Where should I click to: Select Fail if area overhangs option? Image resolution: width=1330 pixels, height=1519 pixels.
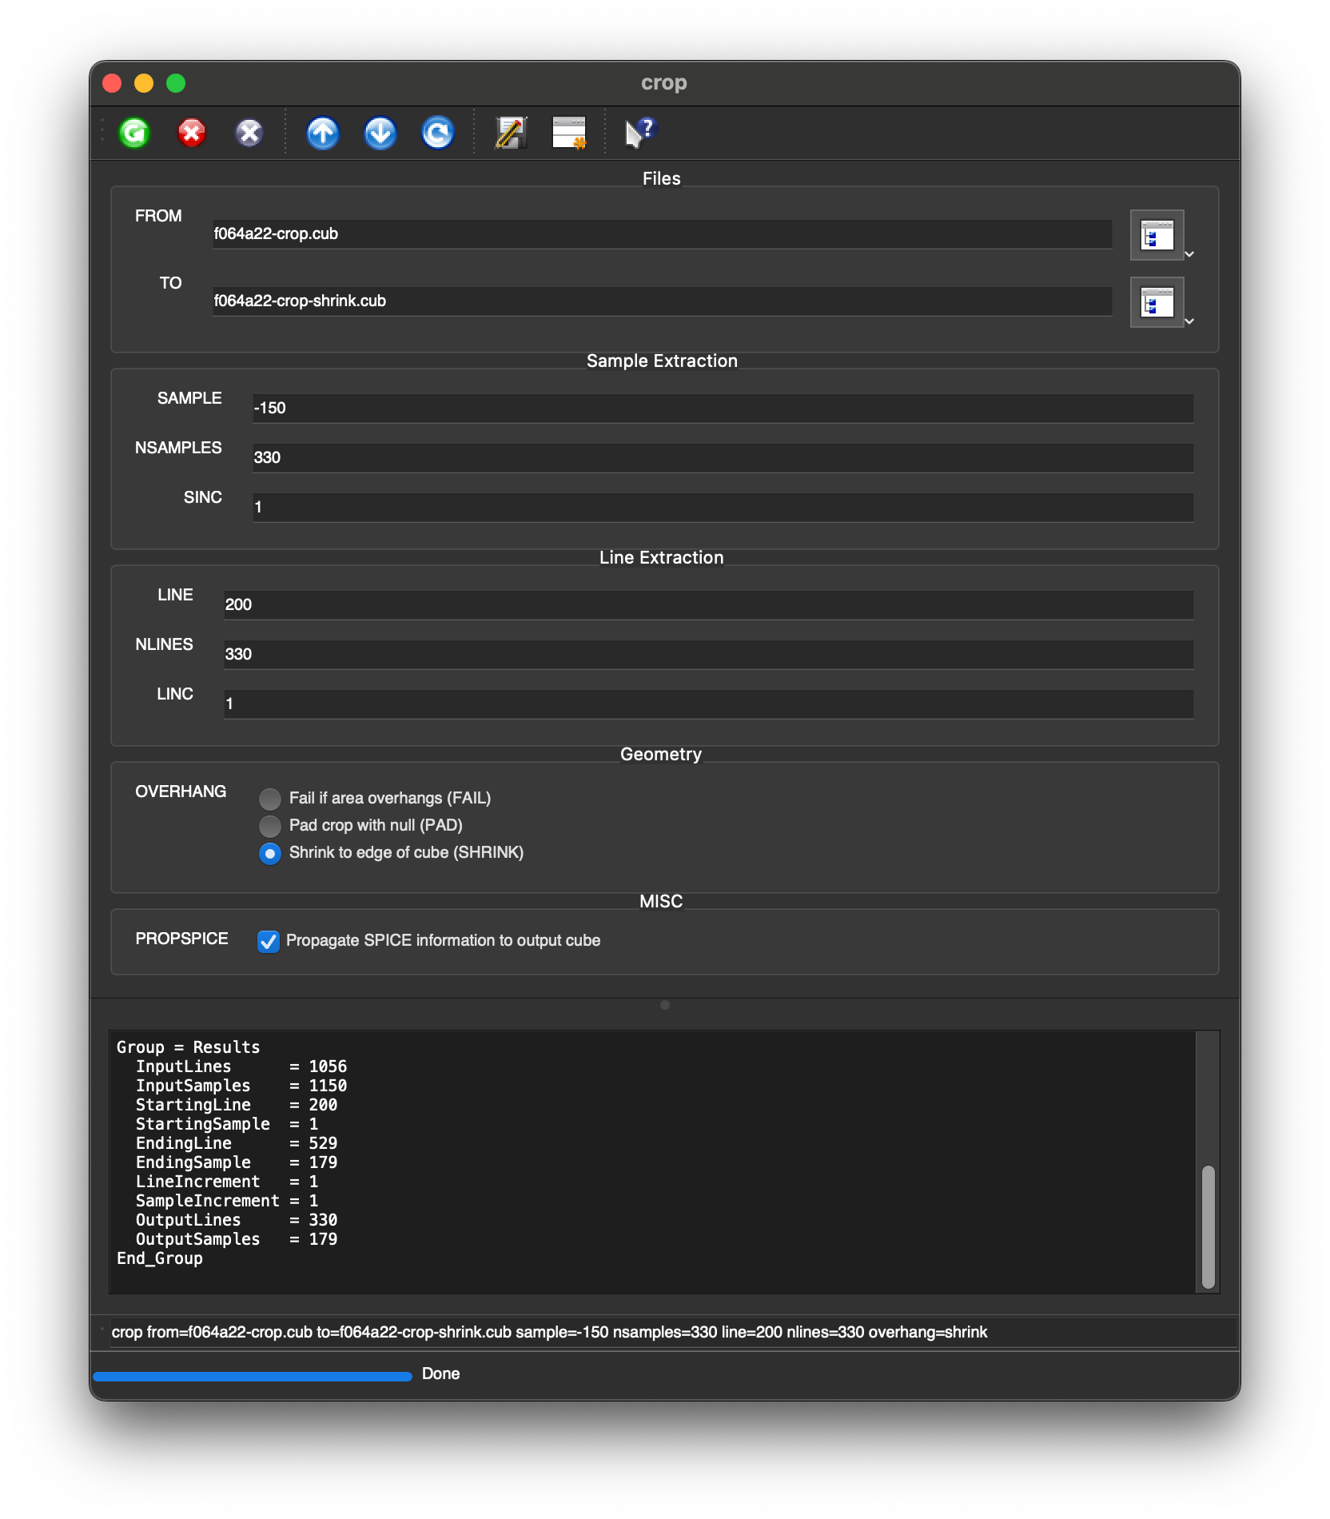point(270,799)
